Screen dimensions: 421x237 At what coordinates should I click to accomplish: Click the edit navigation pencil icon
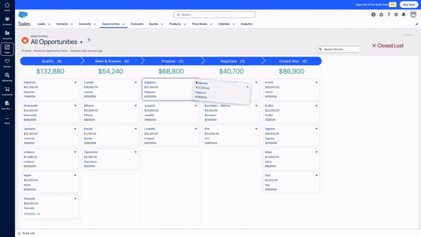click(x=416, y=24)
